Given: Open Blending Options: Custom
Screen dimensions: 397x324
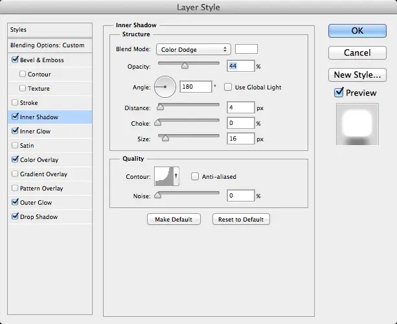Looking at the screenshot, I should tap(50, 45).
